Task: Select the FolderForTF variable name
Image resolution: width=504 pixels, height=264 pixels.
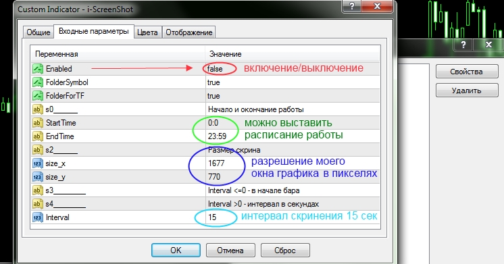Action: click(65, 96)
